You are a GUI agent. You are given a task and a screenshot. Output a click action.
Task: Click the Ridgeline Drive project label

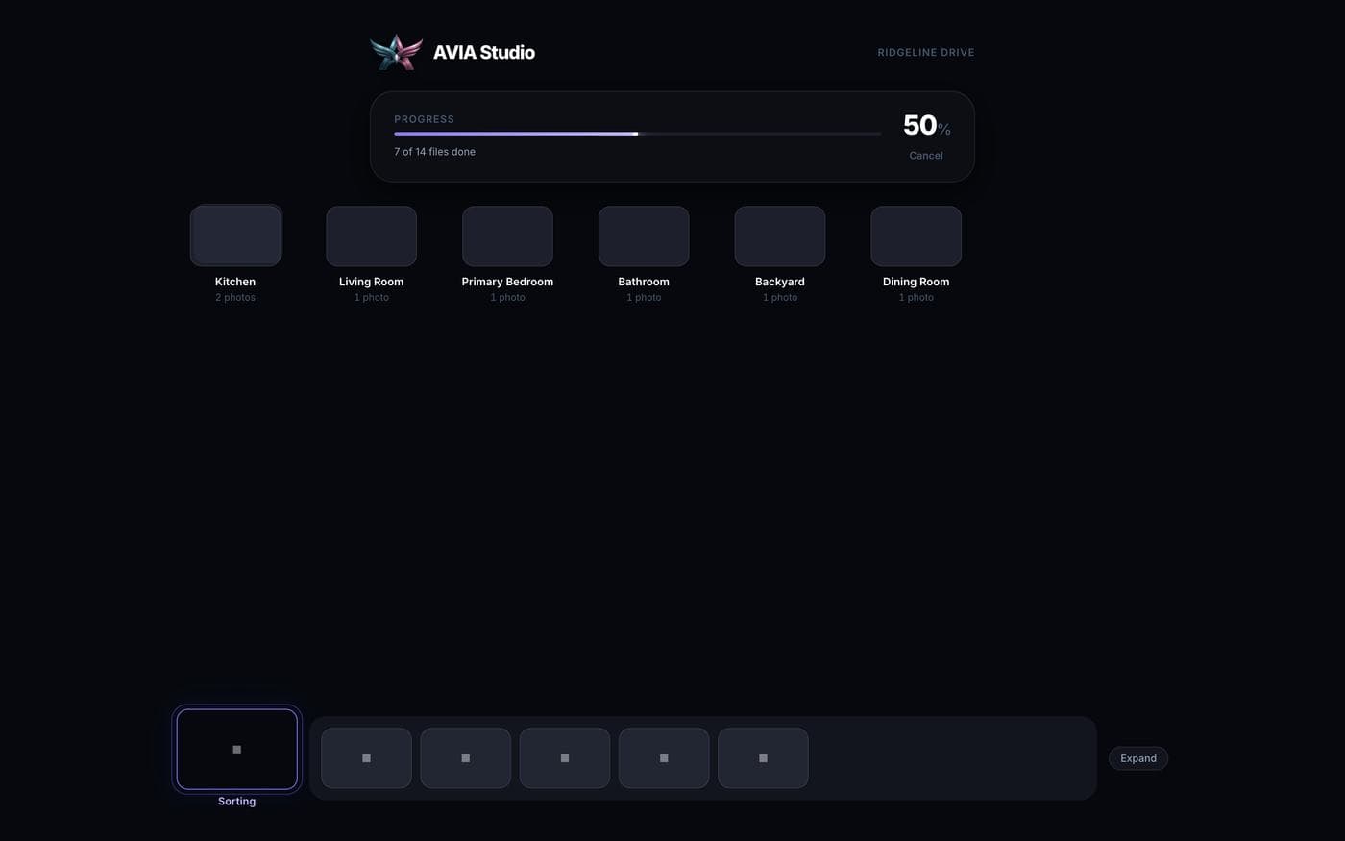click(926, 53)
